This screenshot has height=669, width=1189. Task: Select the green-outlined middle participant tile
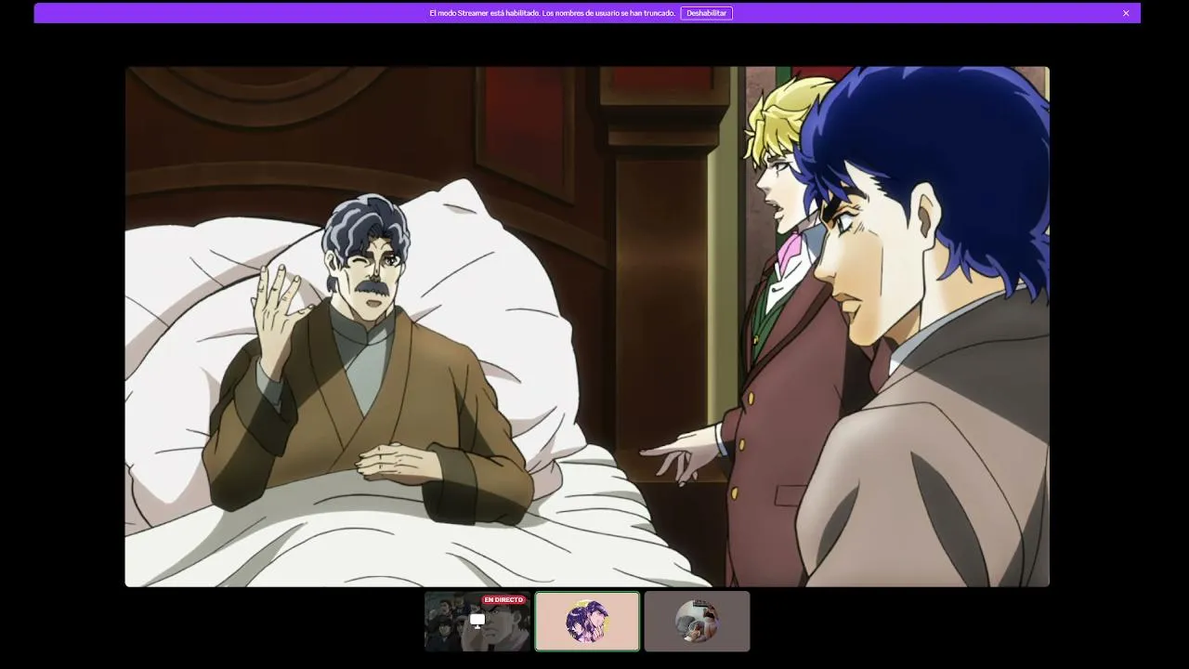[587, 622]
